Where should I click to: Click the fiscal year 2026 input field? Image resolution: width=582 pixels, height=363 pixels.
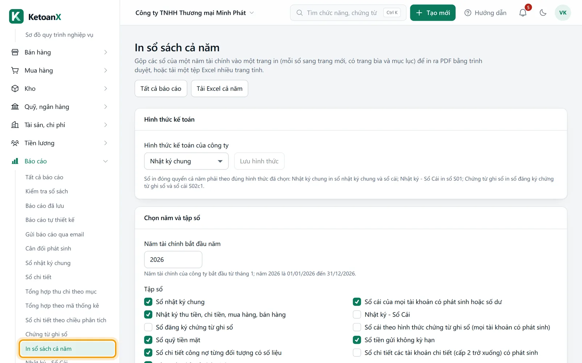coord(173,260)
